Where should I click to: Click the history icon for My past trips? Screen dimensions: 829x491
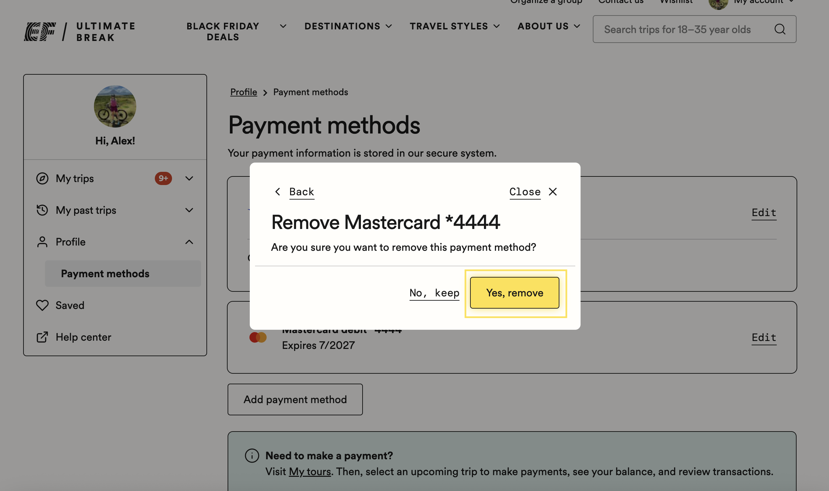42,210
